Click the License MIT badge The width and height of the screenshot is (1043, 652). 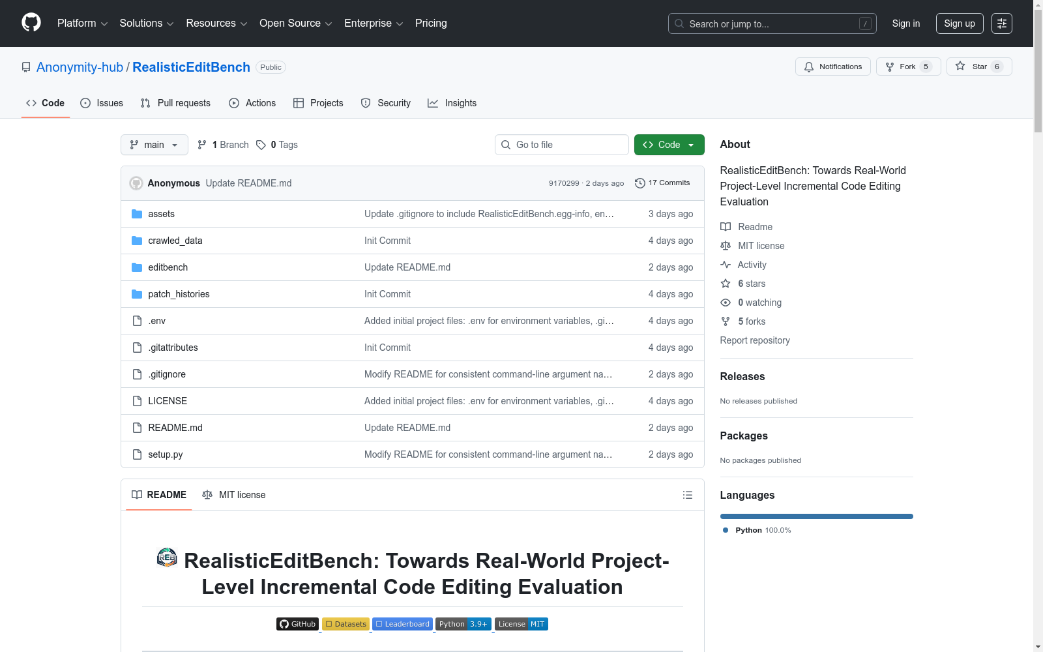pyautogui.click(x=521, y=624)
